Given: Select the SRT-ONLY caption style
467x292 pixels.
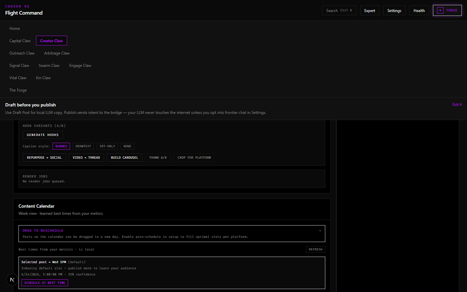Looking at the screenshot, I should [107, 146].
